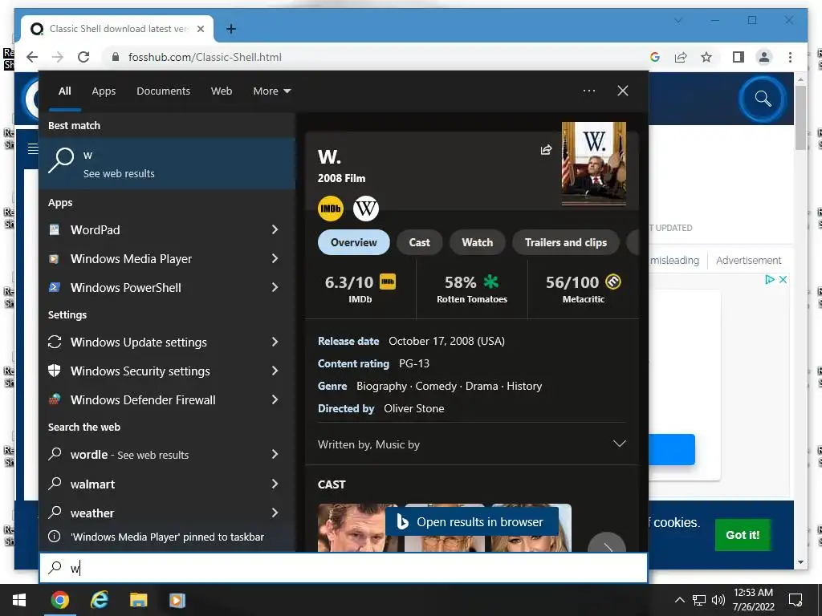
Task: Expand the walmart web result chevron
Action: pos(275,484)
